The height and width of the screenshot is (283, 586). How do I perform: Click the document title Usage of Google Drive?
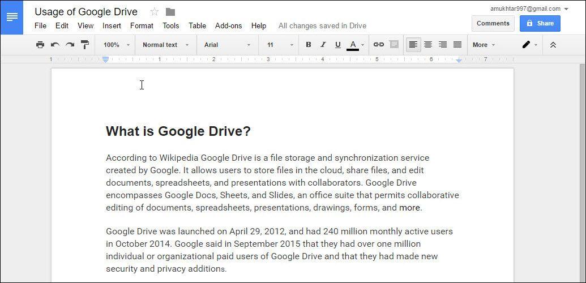click(x=86, y=12)
